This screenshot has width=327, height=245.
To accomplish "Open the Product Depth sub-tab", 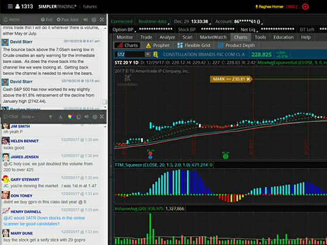I will click(x=236, y=45).
